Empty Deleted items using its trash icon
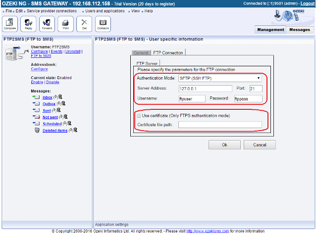Image resolution: width=317 pixels, height=235 pixels. (x=75, y=130)
